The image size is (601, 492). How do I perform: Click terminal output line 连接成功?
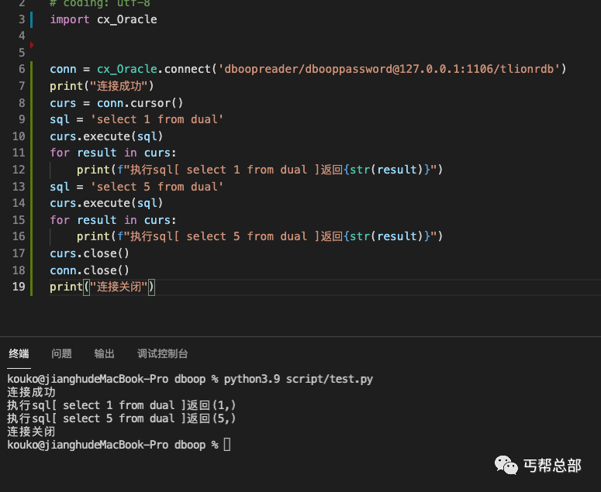point(32,392)
